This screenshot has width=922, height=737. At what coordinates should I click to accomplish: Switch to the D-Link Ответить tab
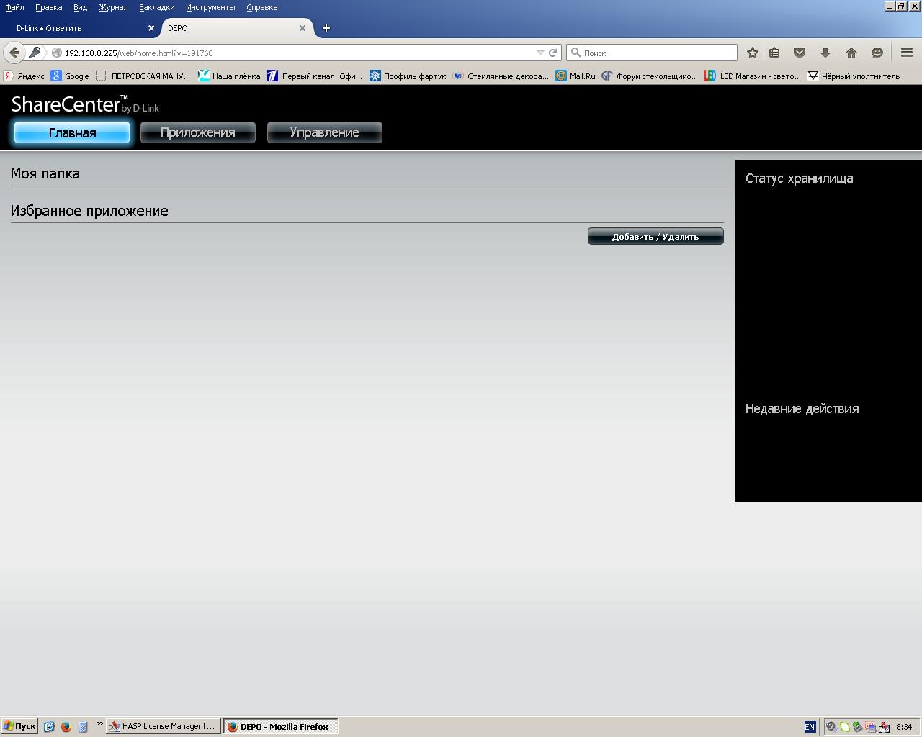click(79, 28)
